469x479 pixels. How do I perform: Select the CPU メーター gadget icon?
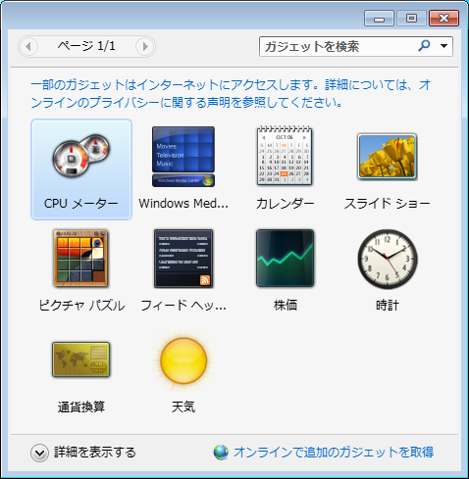[x=81, y=156]
